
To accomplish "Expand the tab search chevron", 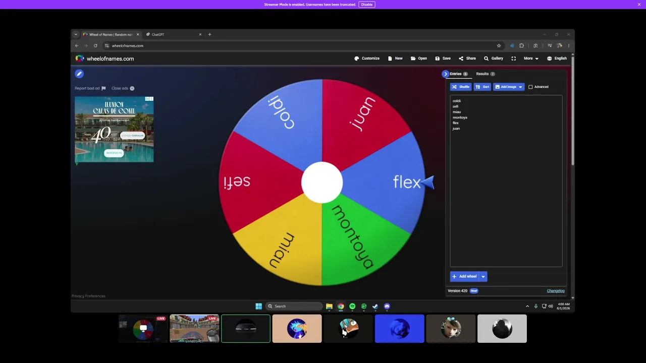I will (76, 34).
